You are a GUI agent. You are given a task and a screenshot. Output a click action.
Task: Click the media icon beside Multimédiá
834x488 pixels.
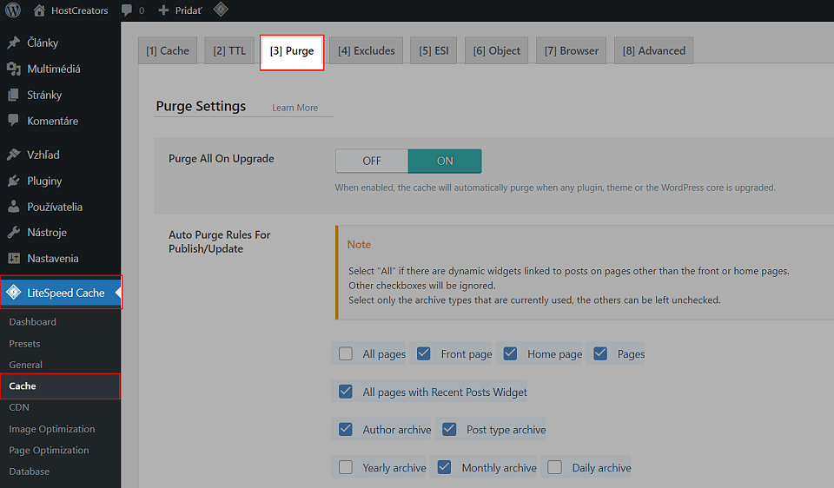click(x=14, y=69)
